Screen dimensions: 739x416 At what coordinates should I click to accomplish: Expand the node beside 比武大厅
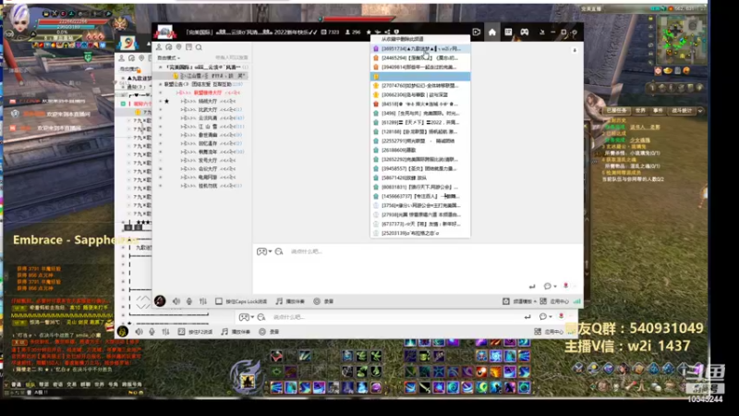(x=160, y=109)
